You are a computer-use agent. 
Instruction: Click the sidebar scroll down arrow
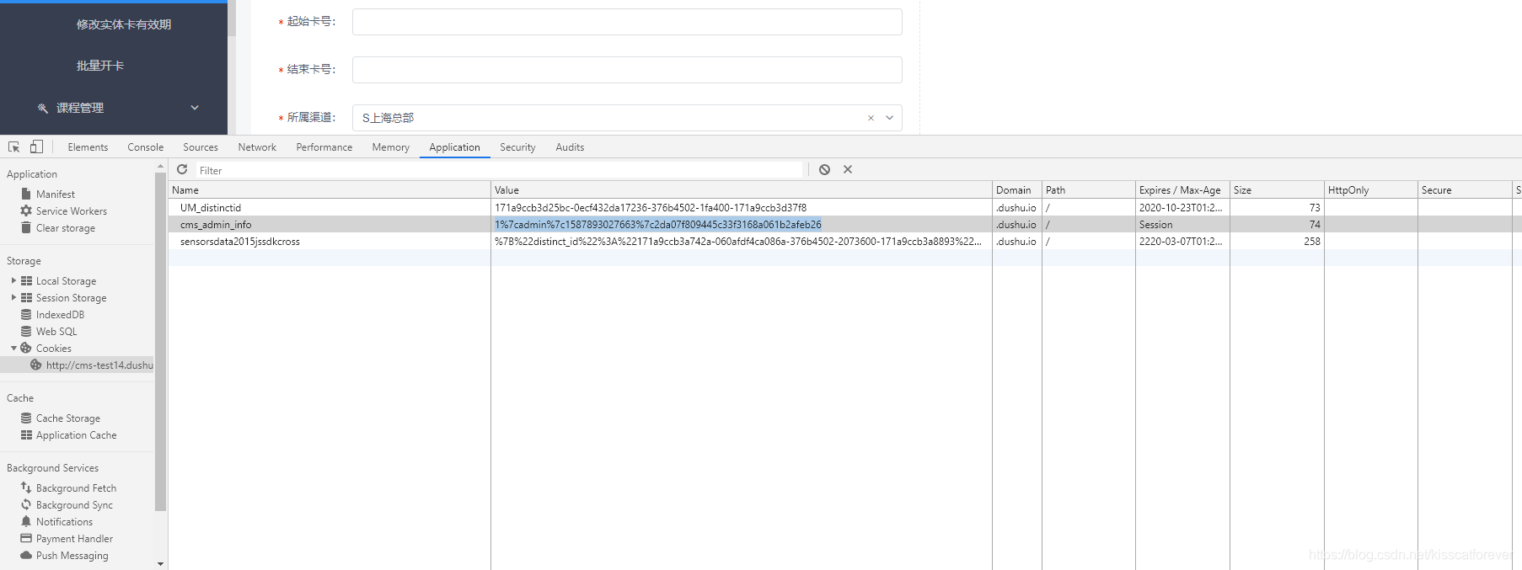(160, 563)
